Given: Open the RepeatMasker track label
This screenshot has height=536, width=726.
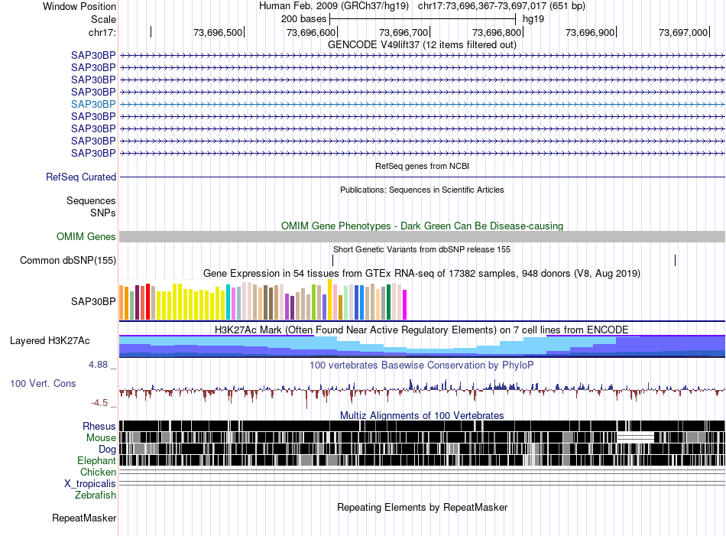Looking at the screenshot, I should pos(84,518).
